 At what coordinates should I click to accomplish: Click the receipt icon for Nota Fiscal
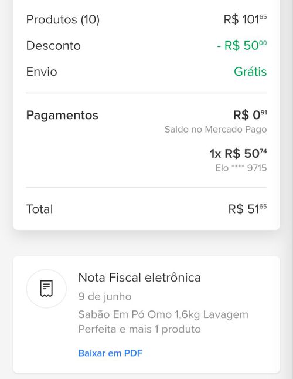46,289
